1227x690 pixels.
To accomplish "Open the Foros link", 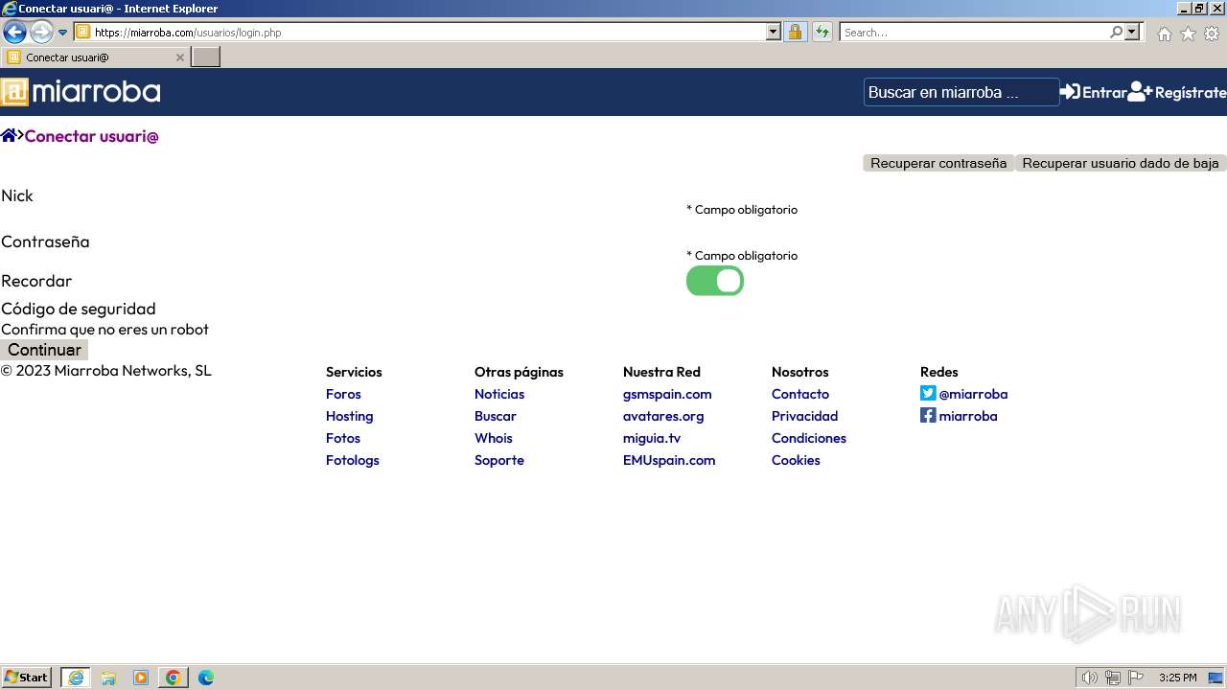I will click(343, 394).
